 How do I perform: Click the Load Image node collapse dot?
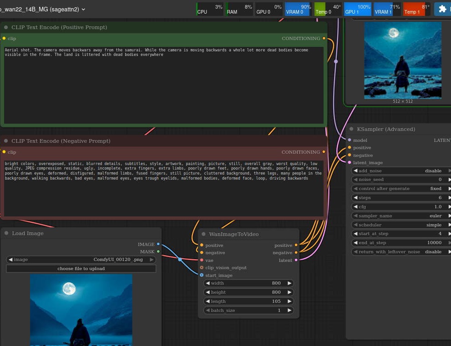click(6, 233)
